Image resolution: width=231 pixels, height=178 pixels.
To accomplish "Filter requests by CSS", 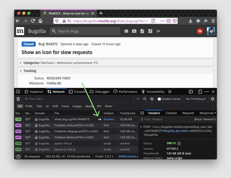I will [39, 106].
